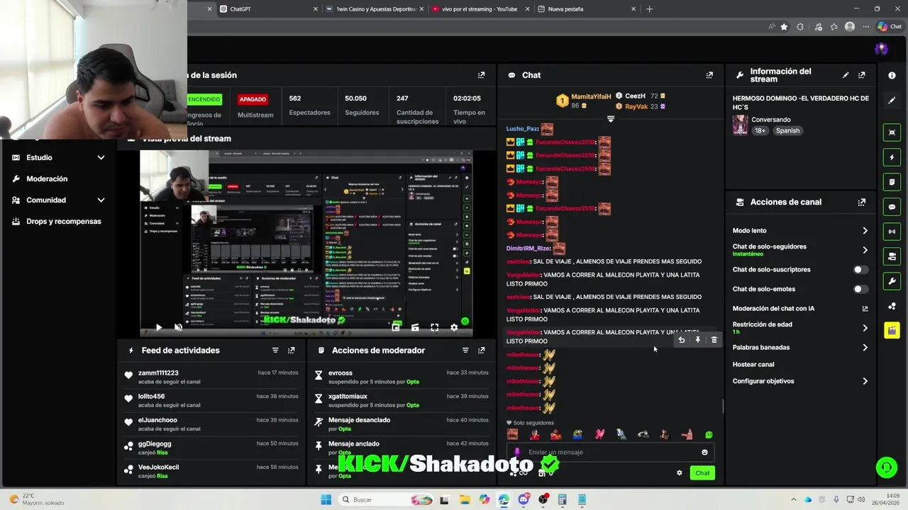Reply to the hovered chat message
The height and width of the screenshot is (510, 908).
point(681,340)
